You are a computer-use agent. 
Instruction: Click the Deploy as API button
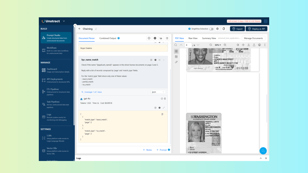click(256, 29)
